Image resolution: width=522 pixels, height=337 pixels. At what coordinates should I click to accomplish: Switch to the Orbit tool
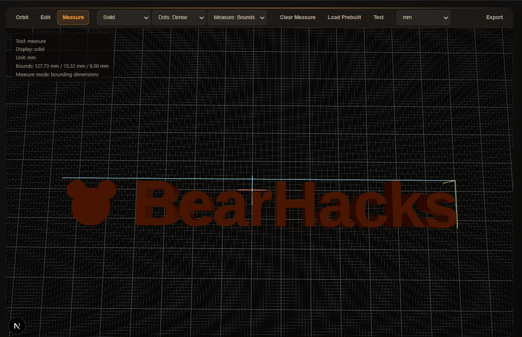tap(22, 17)
